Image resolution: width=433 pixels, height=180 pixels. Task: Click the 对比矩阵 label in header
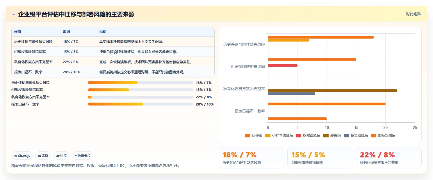413,14
